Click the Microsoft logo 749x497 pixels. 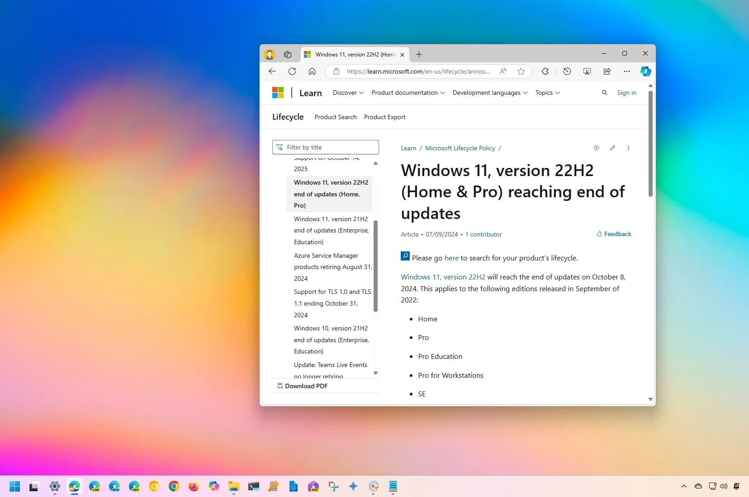pyautogui.click(x=278, y=93)
